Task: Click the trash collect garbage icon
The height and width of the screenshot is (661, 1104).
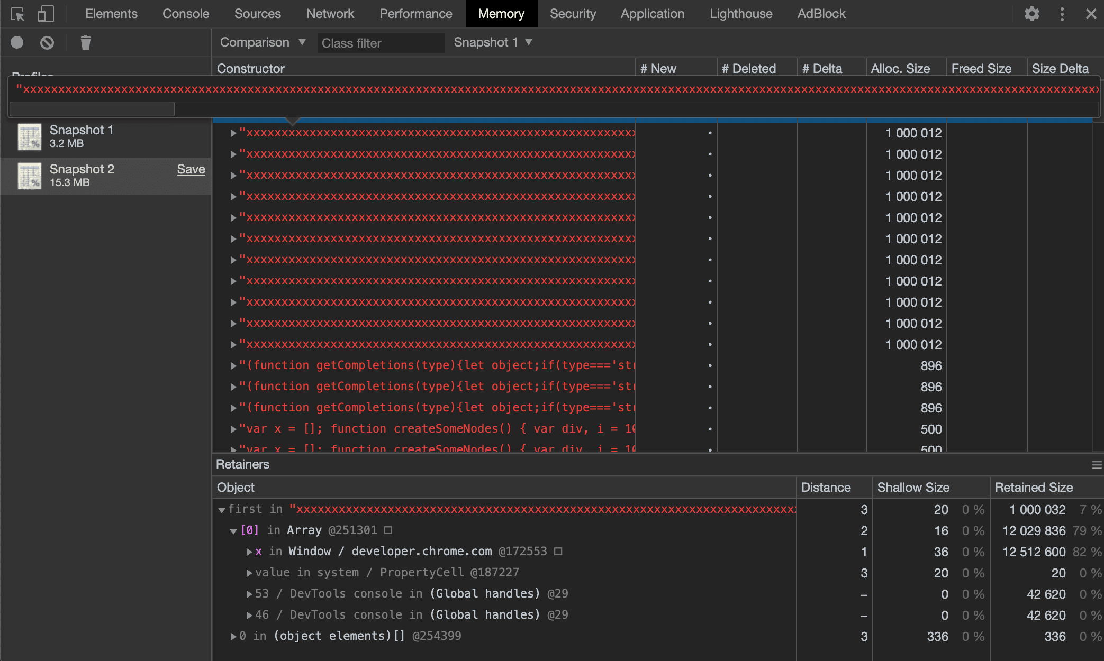Action: coord(86,42)
